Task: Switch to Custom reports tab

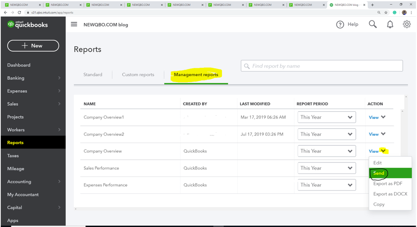Action: pyautogui.click(x=138, y=75)
